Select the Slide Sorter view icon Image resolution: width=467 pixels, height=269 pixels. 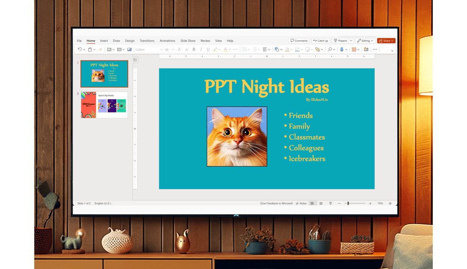point(321,203)
